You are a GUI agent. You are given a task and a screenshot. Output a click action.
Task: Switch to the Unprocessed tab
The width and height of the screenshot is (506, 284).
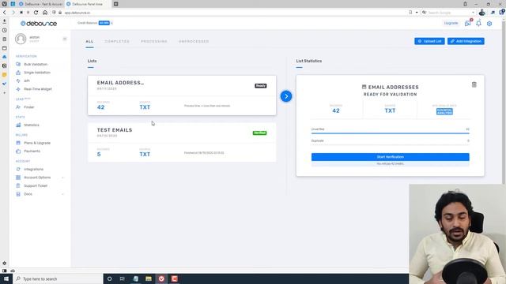click(194, 42)
